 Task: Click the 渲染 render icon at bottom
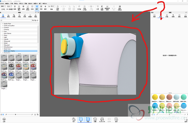click(x=116, y=120)
